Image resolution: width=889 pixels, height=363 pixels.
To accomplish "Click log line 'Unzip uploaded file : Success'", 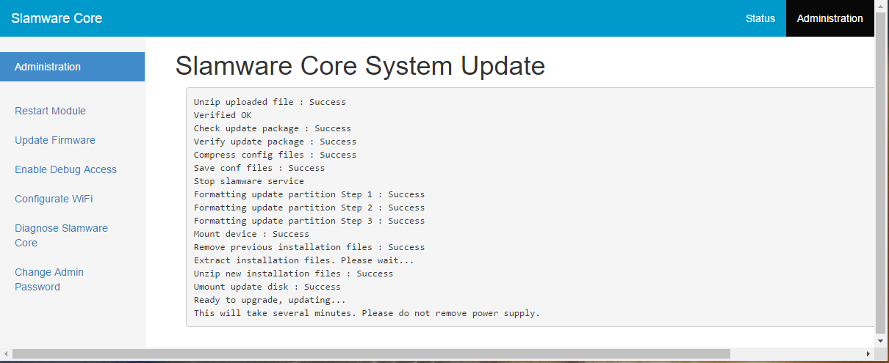I will point(270,102).
